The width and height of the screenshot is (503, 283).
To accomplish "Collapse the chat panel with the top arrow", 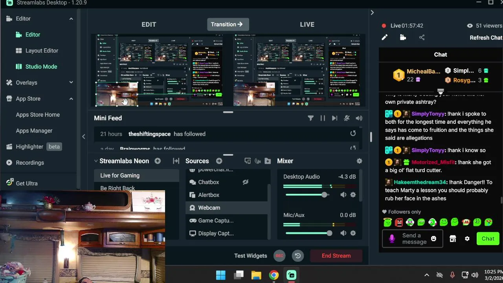I will tap(372, 13).
